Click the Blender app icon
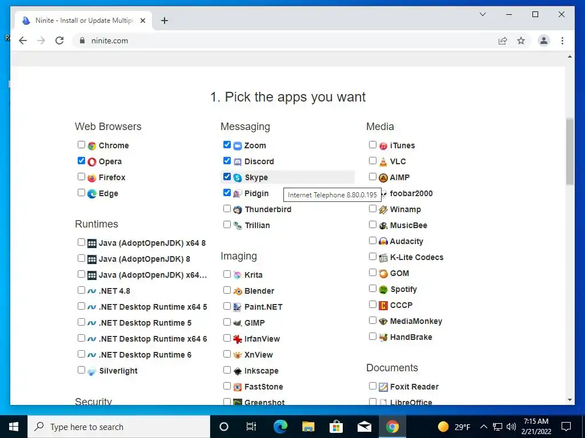This screenshot has width=585, height=438. [x=238, y=291]
